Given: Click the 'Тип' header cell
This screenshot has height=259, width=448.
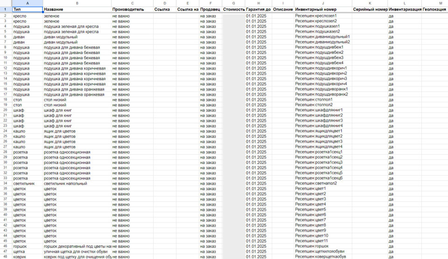Looking at the screenshot, I should coord(28,9).
